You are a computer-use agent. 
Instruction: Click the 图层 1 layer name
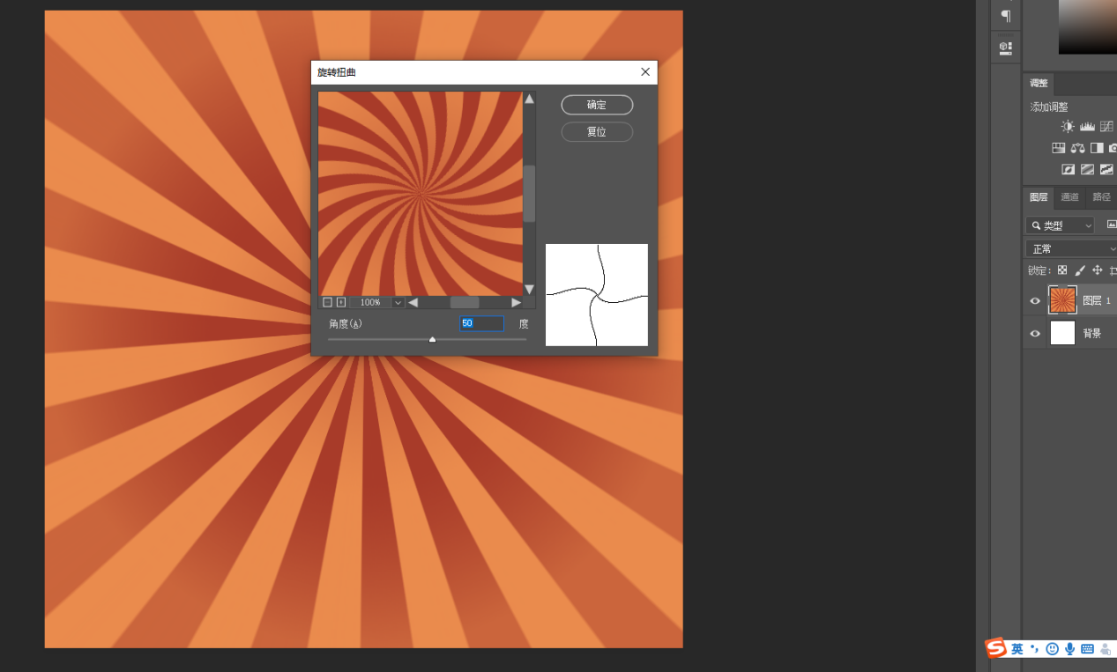(x=1097, y=300)
